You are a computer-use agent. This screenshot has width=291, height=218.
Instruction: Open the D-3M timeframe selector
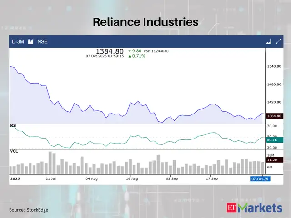point(18,41)
